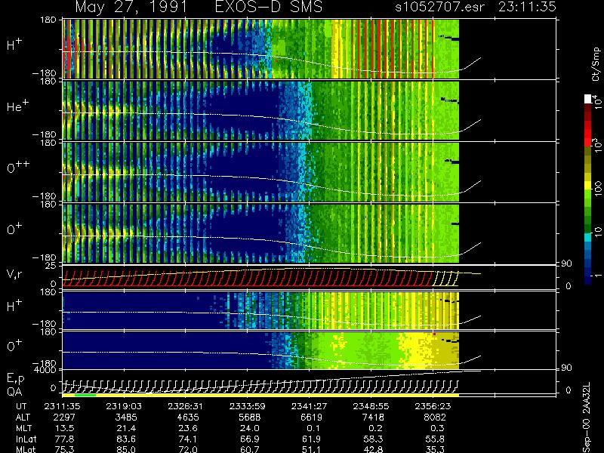Pick the cyan band of the color scale
Screen dimensions: 604x453
tap(588, 238)
